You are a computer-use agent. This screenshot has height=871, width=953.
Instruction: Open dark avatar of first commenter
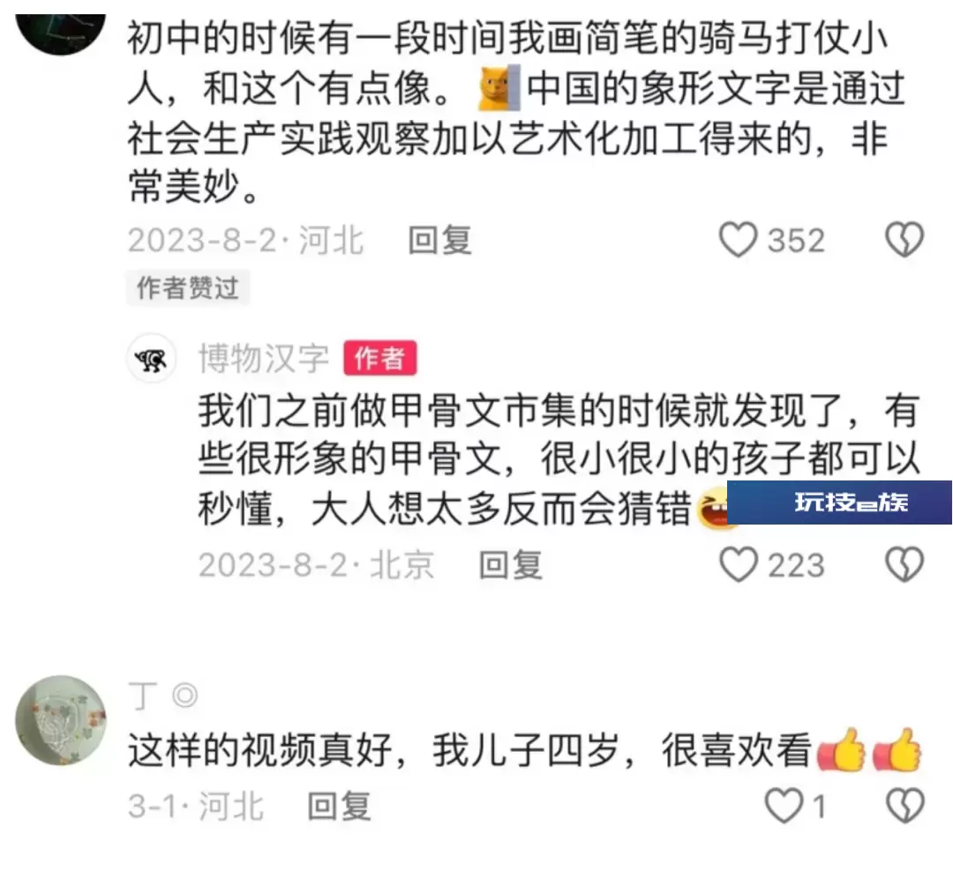click(61, 30)
